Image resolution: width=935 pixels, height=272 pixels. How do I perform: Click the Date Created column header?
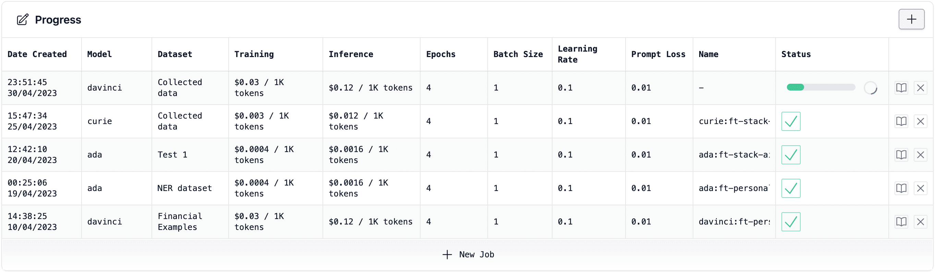coord(37,54)
